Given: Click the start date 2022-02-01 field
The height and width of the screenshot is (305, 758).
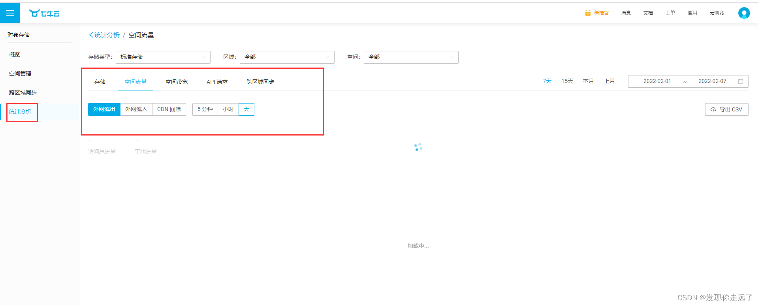Looking at the screenshot, I should [x=657, y=81].
